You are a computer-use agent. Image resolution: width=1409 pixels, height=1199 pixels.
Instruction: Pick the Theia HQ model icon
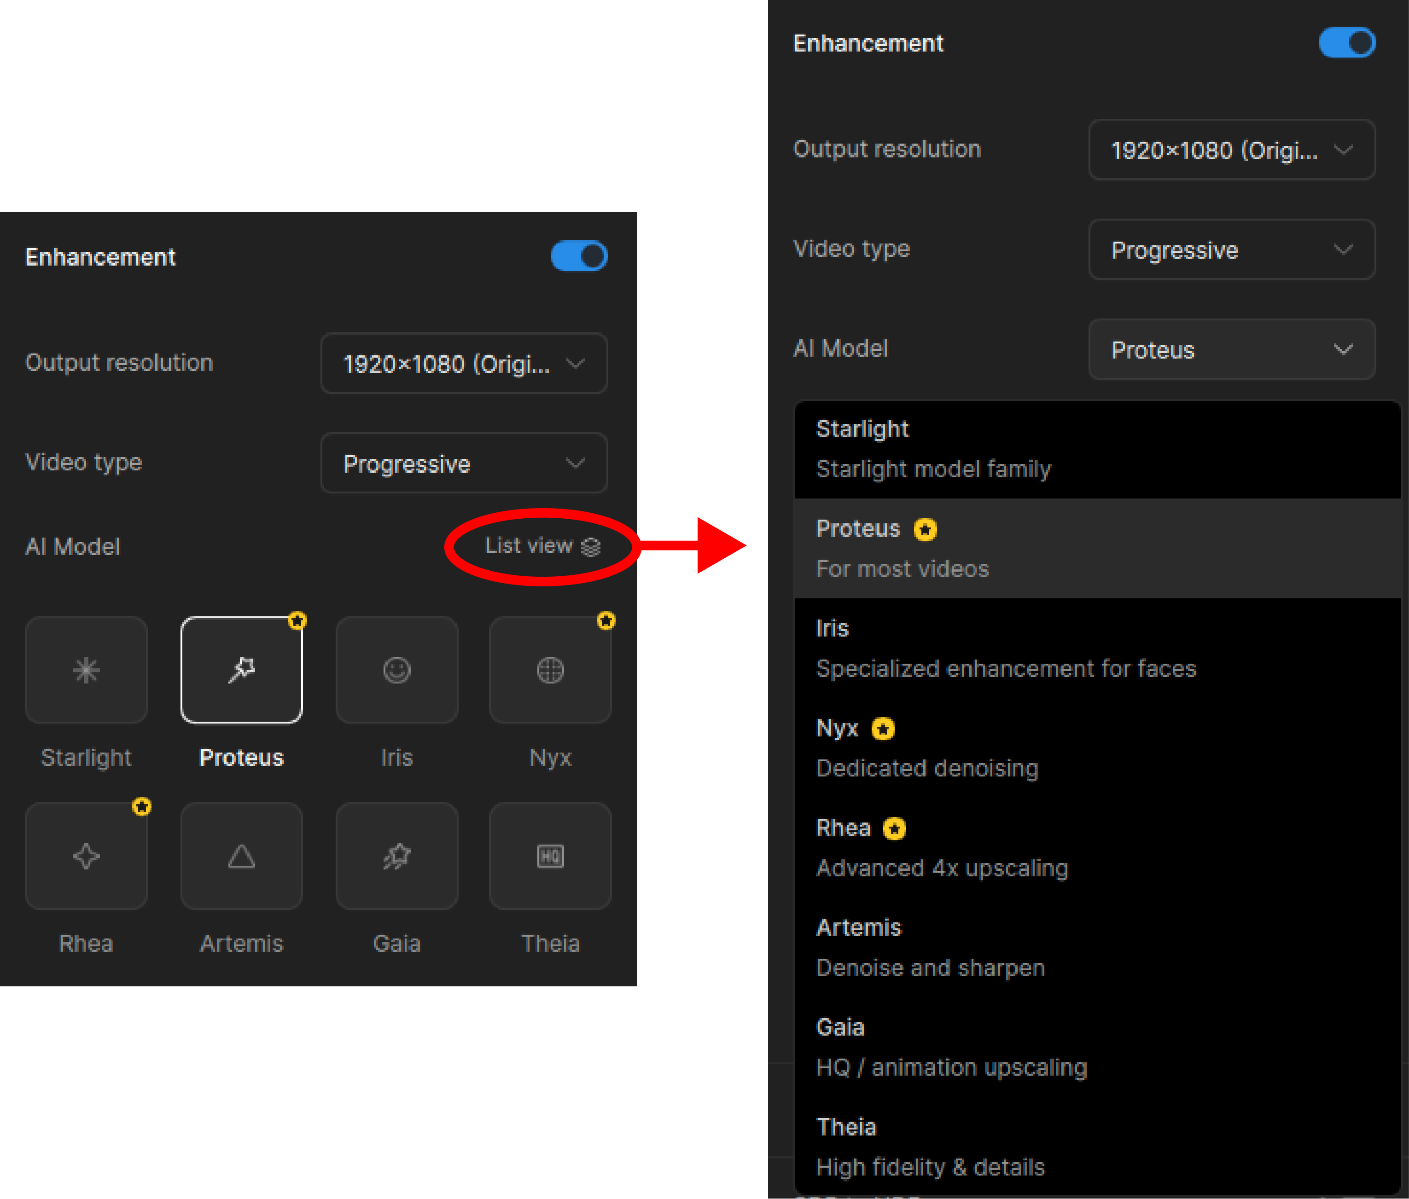550,856
